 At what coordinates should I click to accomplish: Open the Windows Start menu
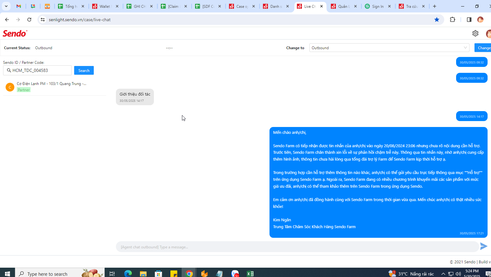7,274
